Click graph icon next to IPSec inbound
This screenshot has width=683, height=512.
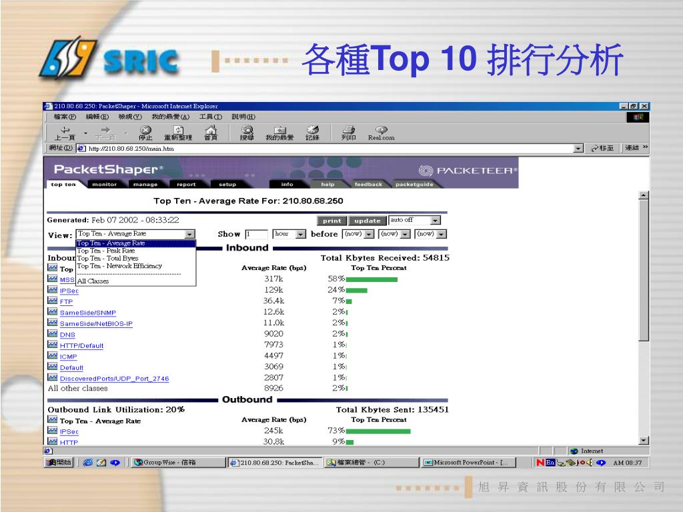click(53, 289)
